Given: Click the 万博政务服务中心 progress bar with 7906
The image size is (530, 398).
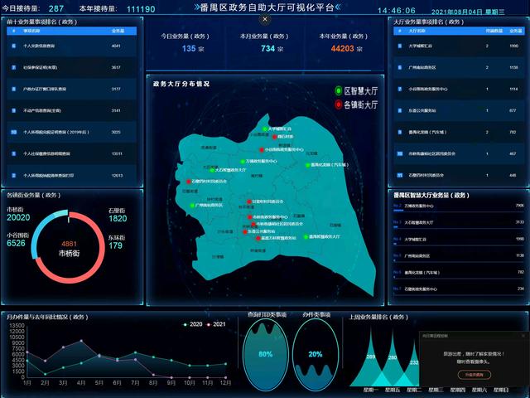Looking at the screenshot, I should pos(459,211).
